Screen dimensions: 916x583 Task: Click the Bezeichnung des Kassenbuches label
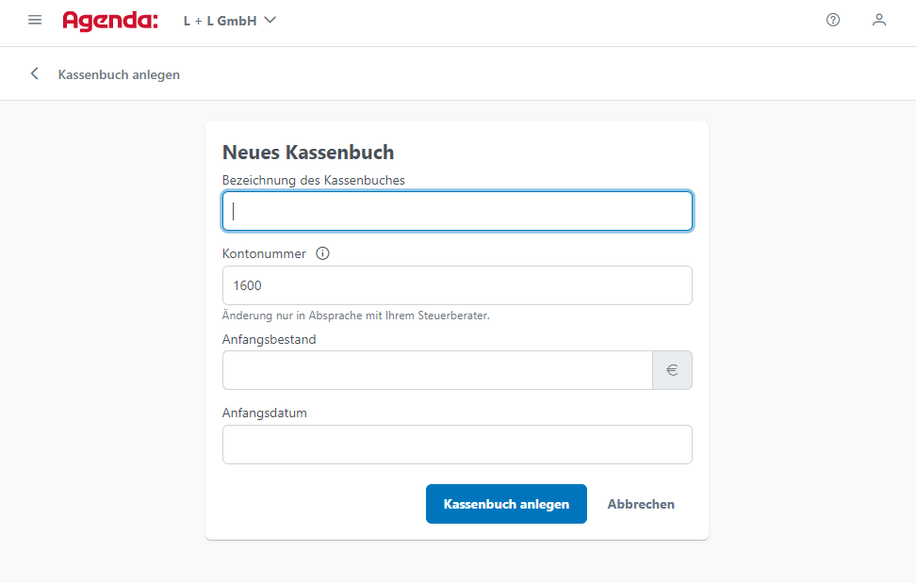click(x=314, y=180)
